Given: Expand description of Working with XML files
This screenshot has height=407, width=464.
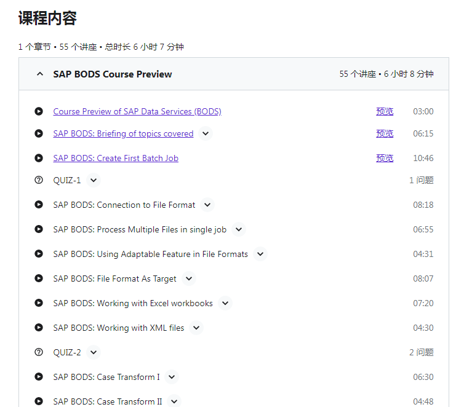Looking at the screenshot, I should pos(196,328).
